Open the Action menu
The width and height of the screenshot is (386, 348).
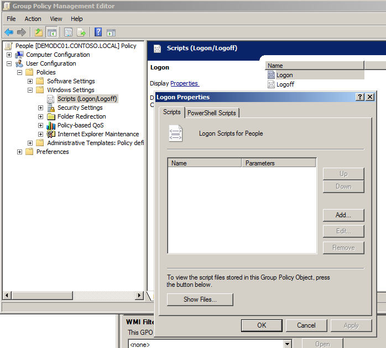tap(33, 19)
